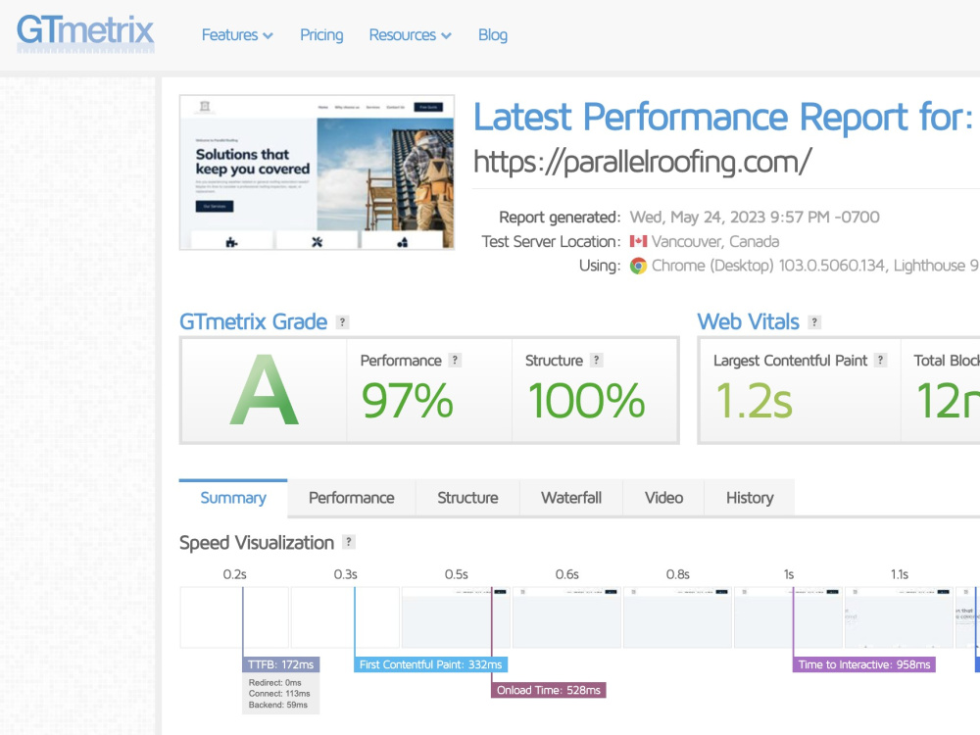Open the help icon beside Web Vitals
Screen dimensions: 980x735
[813, 322]
